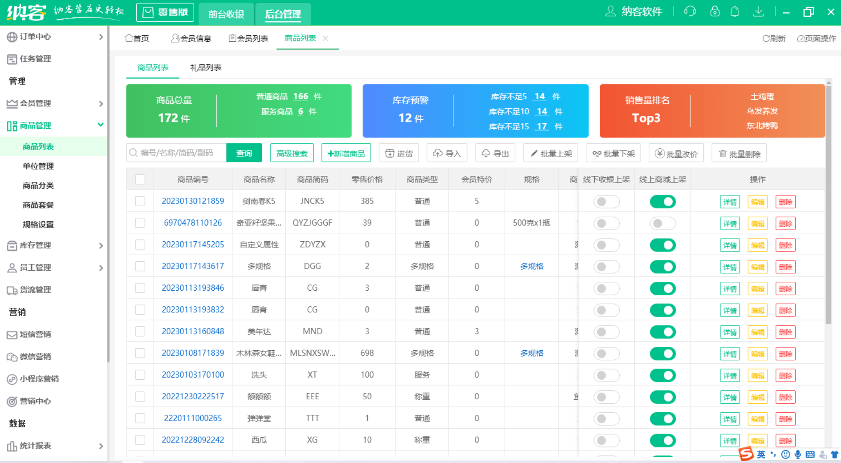The height and width of the screenshot is (463, 841).
Task: Click the Sogou input method S icon
Action: 746,454
